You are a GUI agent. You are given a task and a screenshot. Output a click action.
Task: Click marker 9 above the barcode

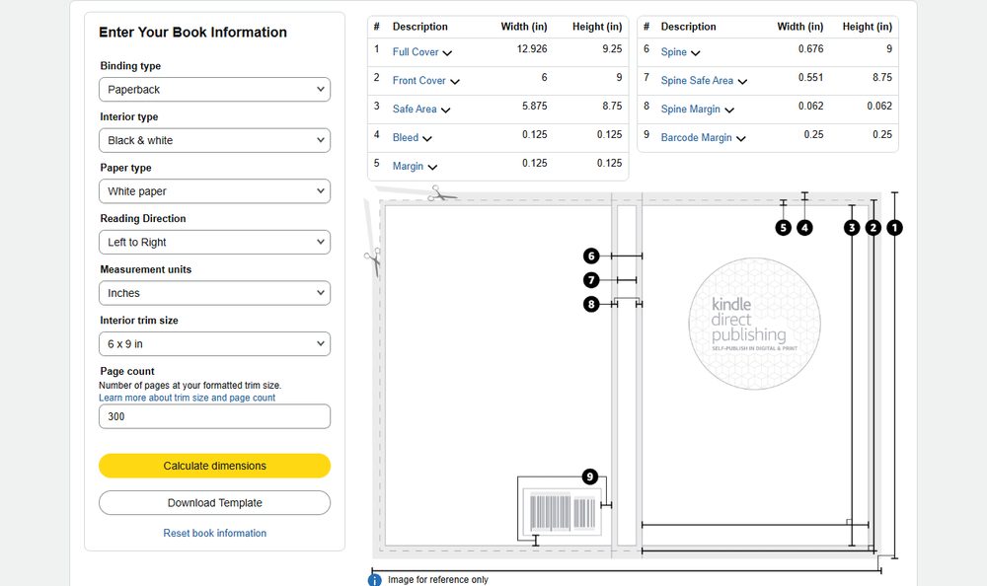pos(590,476)
